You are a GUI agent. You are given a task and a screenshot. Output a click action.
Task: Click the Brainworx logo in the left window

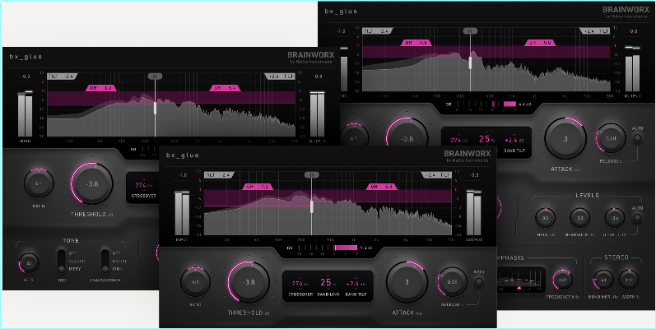point(311,55)
